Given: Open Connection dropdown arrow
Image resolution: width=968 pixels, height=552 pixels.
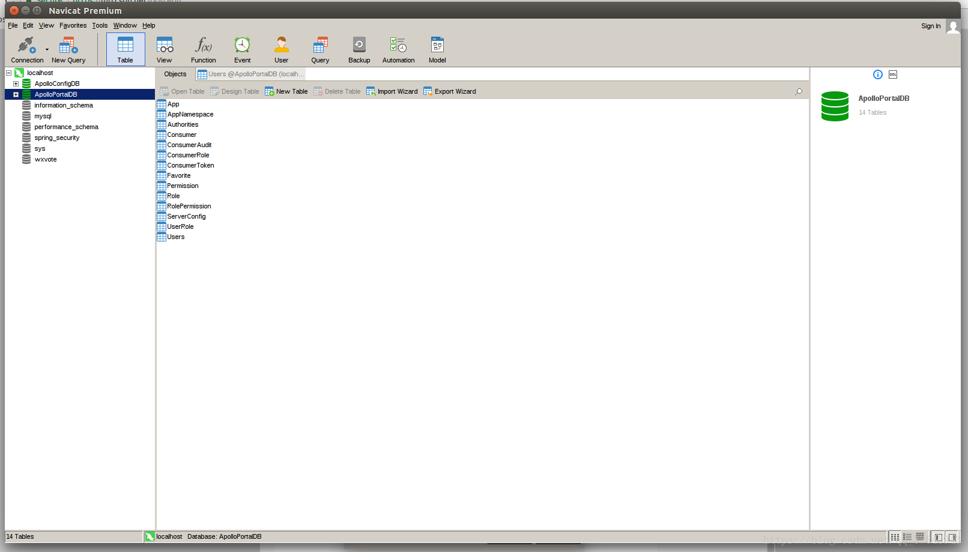Looking at the screenshot, I should coord(47,50).
